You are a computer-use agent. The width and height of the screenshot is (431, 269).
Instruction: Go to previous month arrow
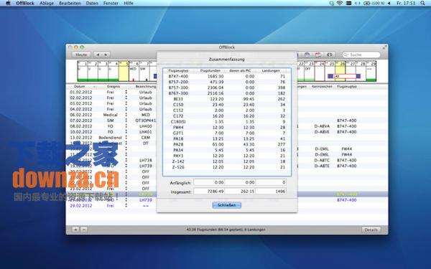point(98,55)
